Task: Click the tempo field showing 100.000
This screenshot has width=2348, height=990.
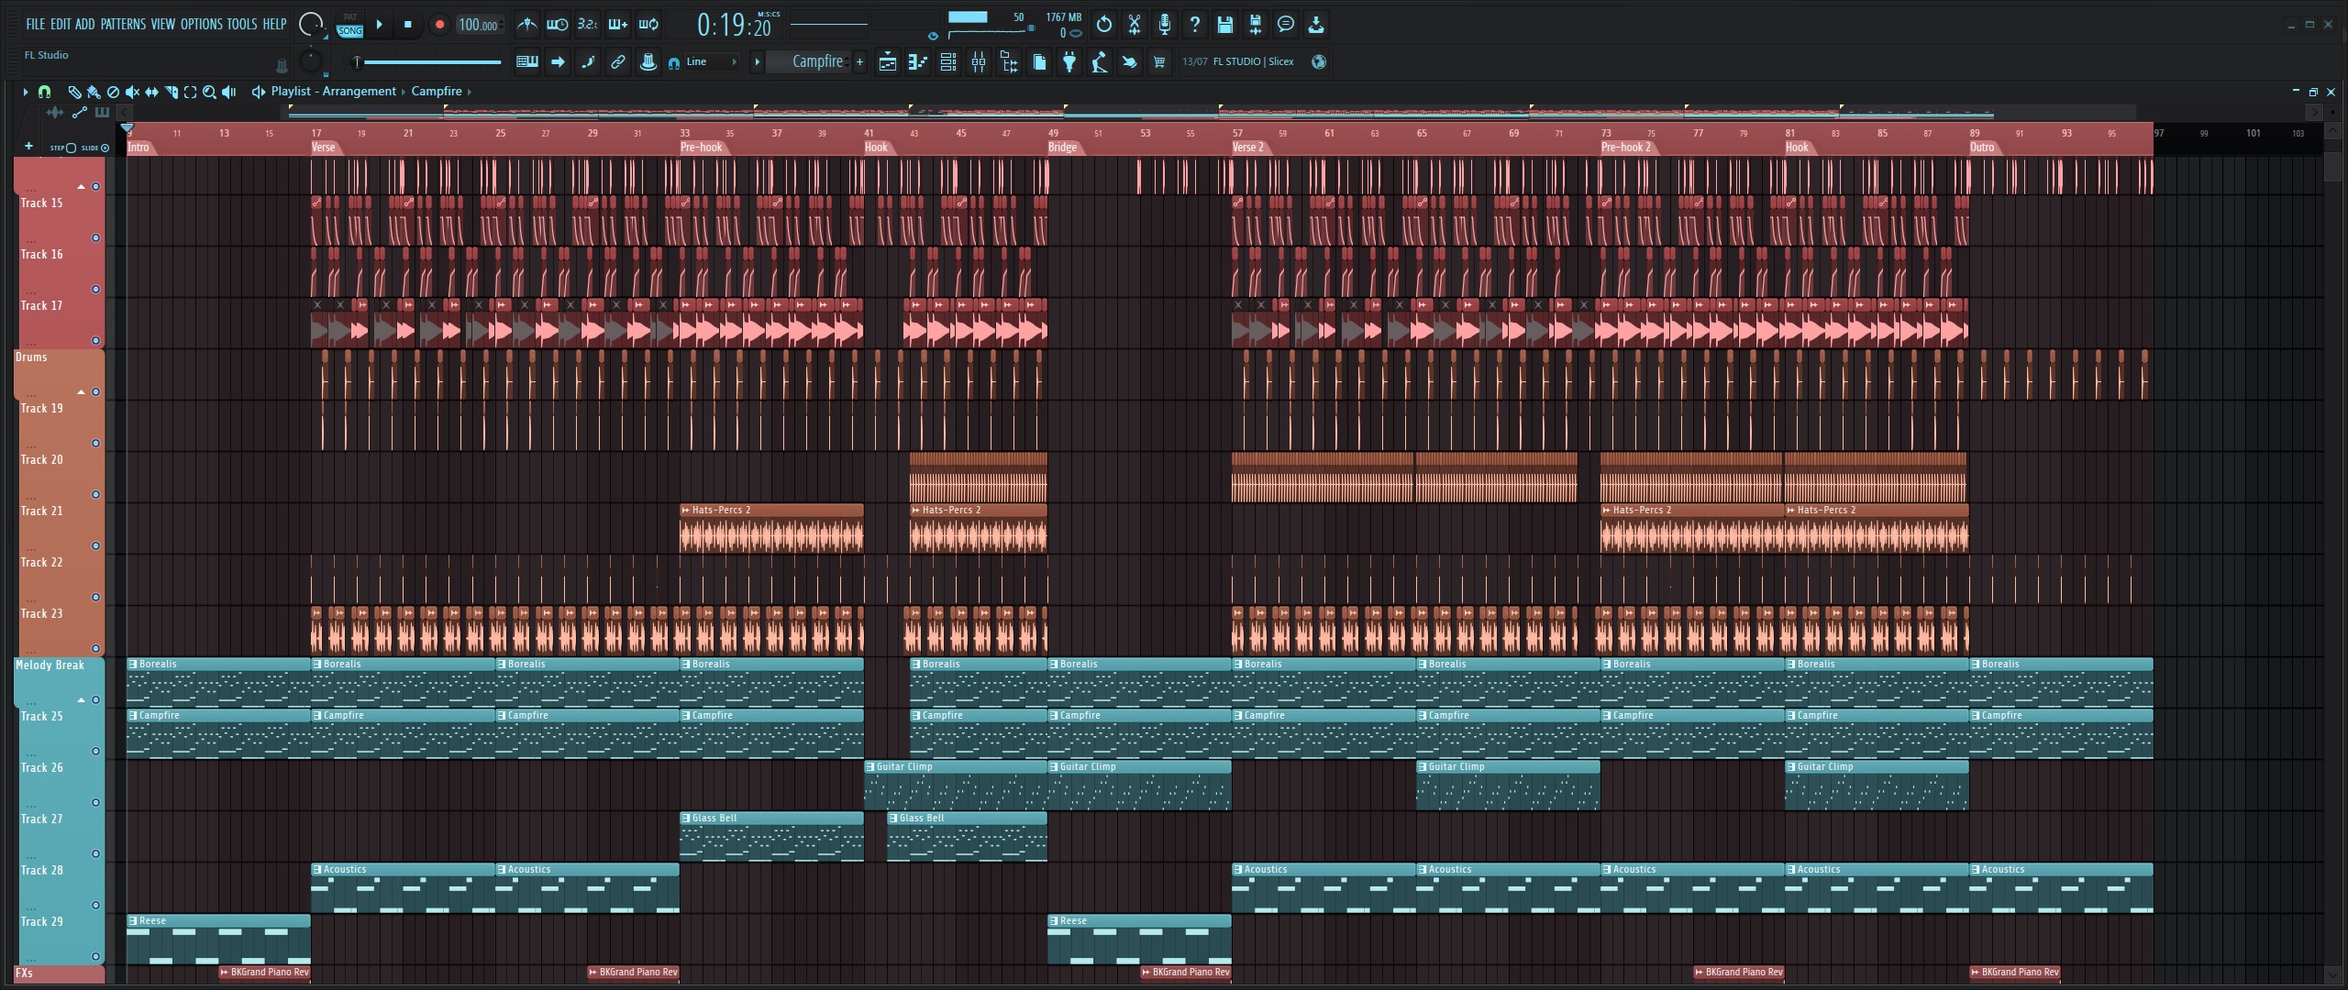Action: click(479, 25)
